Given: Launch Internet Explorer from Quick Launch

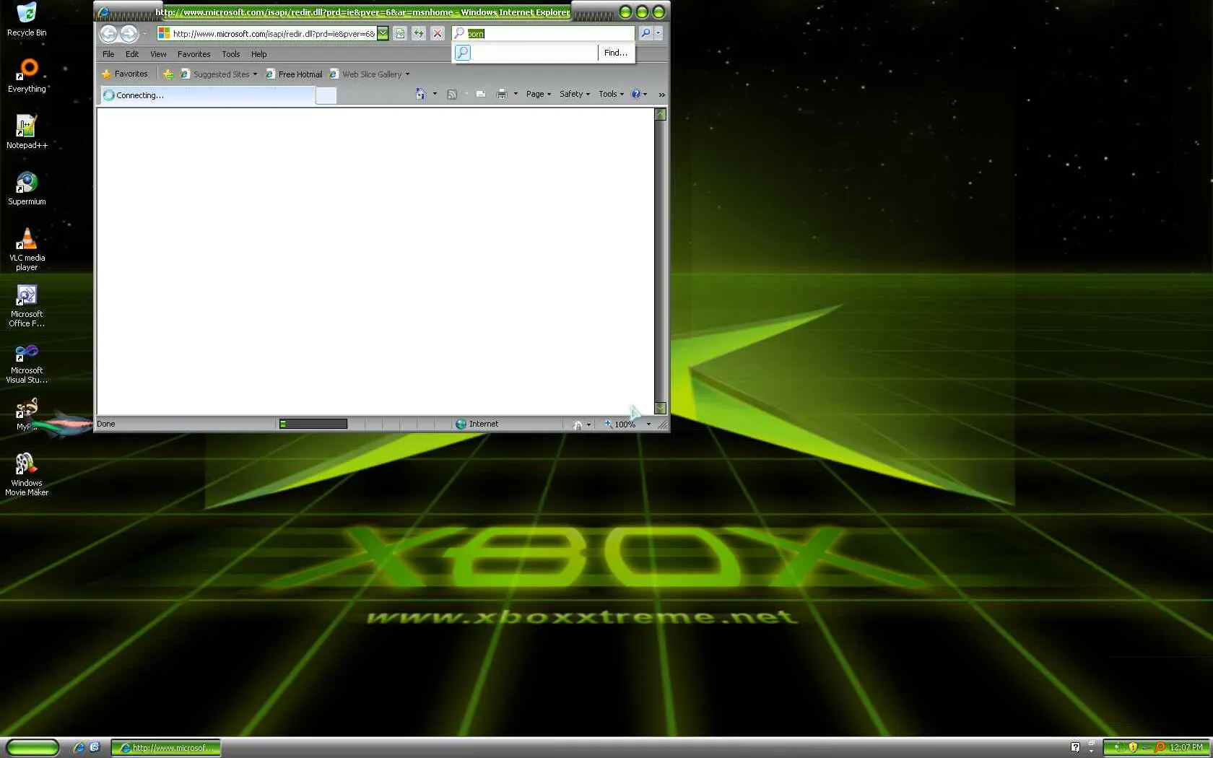Looking at the screenshot, I should point(79,748).
